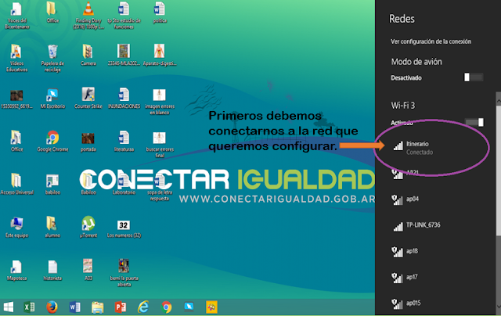The height and width of the screenshot is (316, 501).
Task: Open Mapoteca shortcut
Action: pos(16,271)
